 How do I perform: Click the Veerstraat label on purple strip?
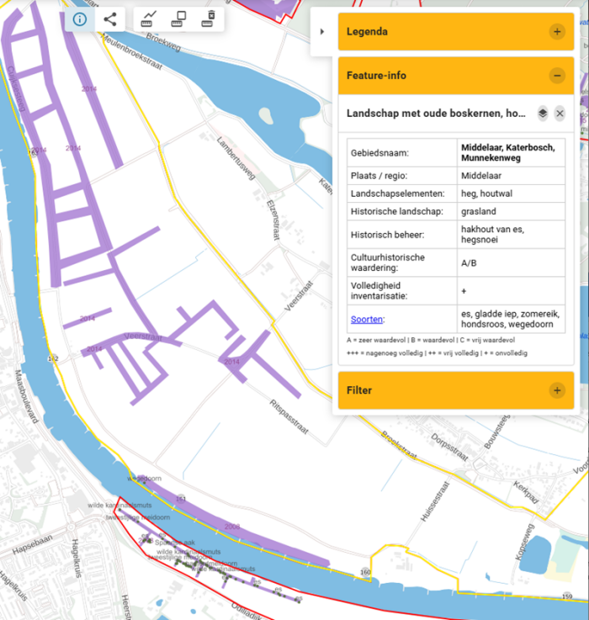[141, 336]
